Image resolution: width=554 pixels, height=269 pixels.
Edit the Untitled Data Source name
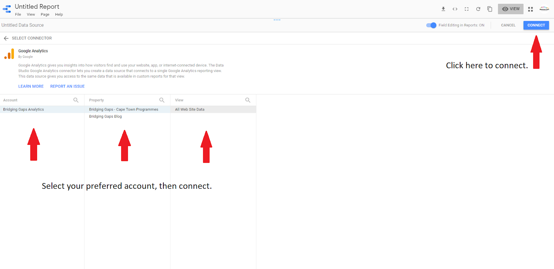click(x=23, y=25)
